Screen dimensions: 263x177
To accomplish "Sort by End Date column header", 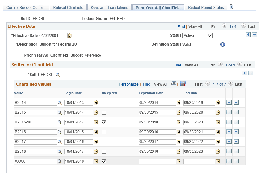I will click(x=191, y=93).
